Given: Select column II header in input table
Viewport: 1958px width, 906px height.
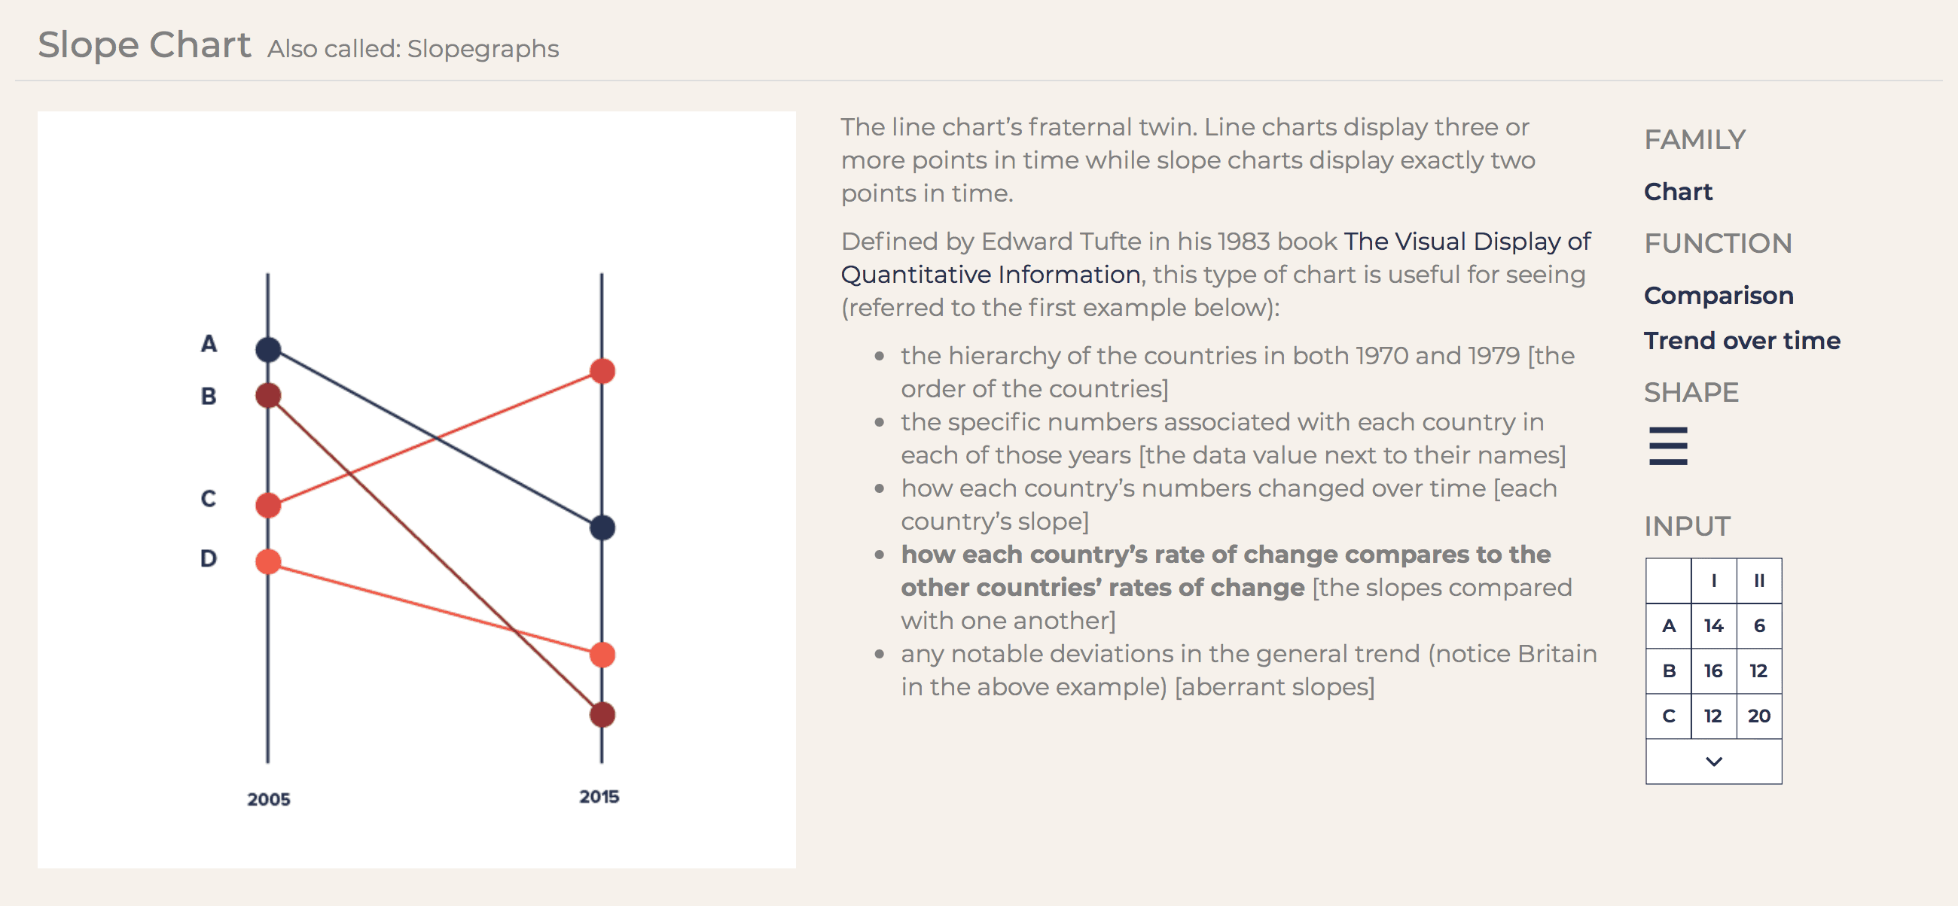Looking at the screenshot, I should pyautogui.click(x=1759, y=581).
